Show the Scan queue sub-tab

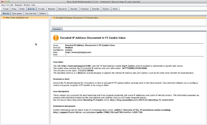pyautogui.click(x=17, y=13)
